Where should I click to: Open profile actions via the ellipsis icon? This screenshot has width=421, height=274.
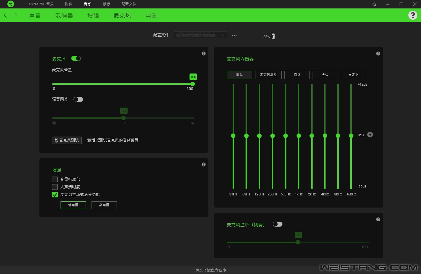(x=234, y=35)
